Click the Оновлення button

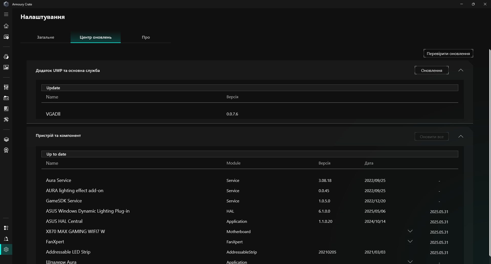click(x=432, y=70)
